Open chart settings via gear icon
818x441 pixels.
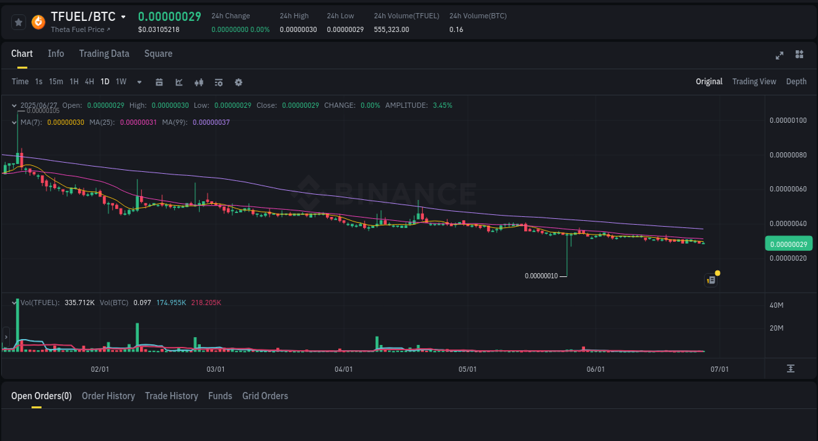[238, 82]
